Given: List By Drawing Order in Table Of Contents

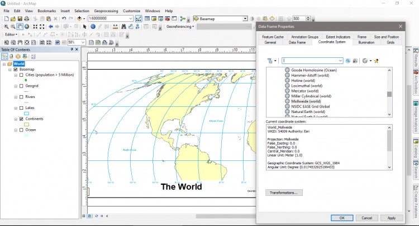Looking at the screenshot, I should coord(4,56).
